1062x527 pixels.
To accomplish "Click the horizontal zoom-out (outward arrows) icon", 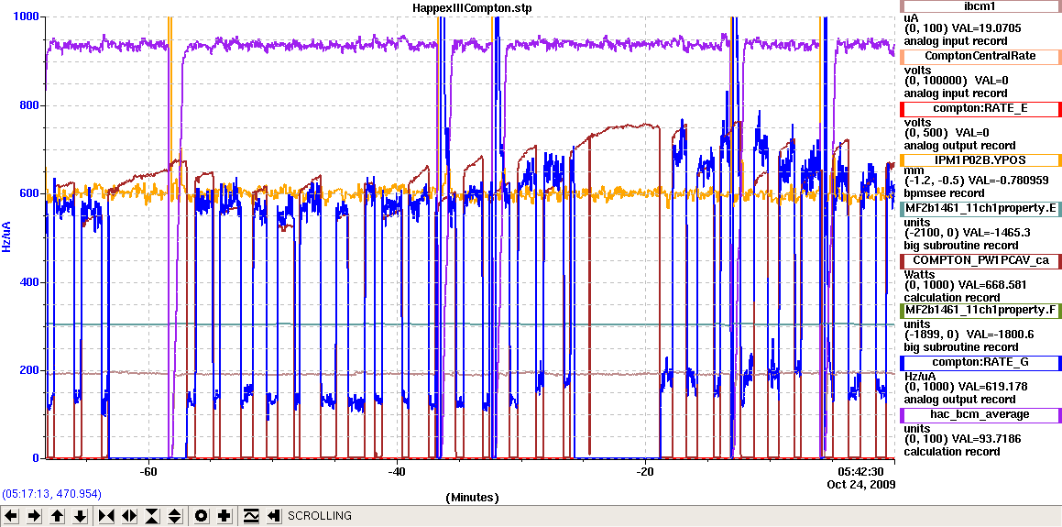I will click(129, 516).
